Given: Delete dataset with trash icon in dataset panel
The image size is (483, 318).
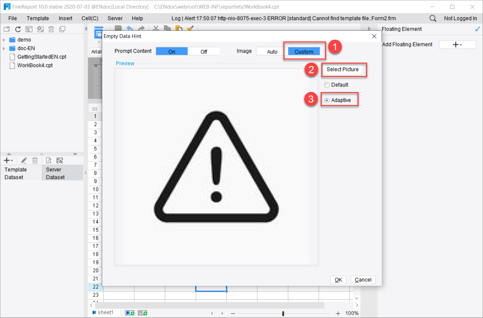Looking at the screenshot, I should tap(35, 160).
